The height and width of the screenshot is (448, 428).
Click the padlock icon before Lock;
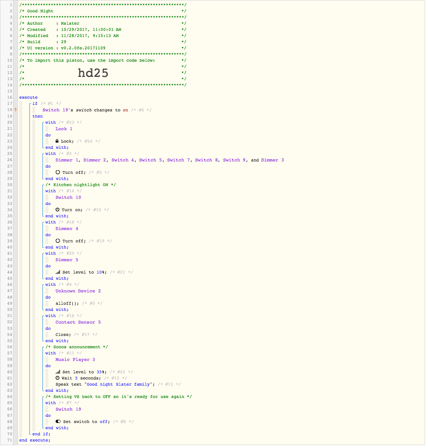57,141
